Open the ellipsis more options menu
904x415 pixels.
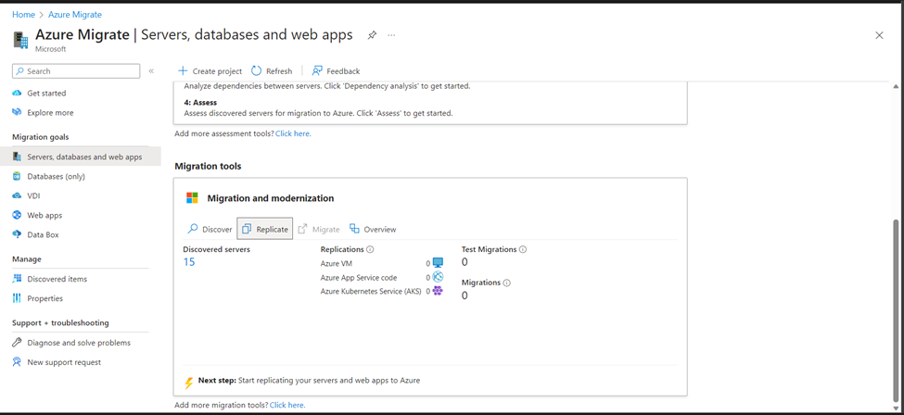point(391,35)
